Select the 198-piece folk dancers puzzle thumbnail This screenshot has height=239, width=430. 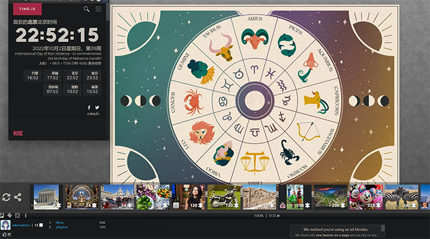coord(295,197)
